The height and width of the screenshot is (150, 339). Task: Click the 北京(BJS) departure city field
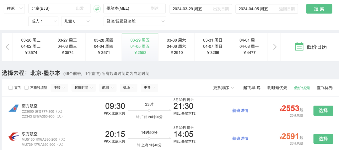coord(59,9)
